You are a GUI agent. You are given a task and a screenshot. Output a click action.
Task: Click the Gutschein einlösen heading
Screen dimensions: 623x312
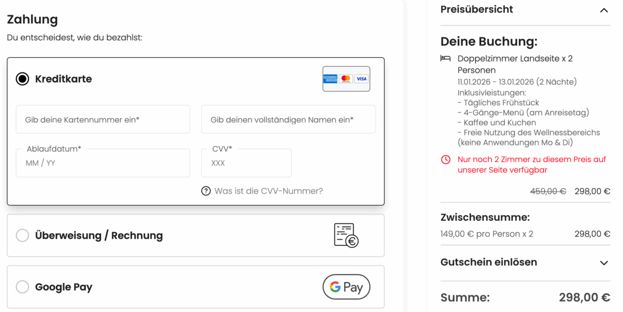click(x=489, y=262)
